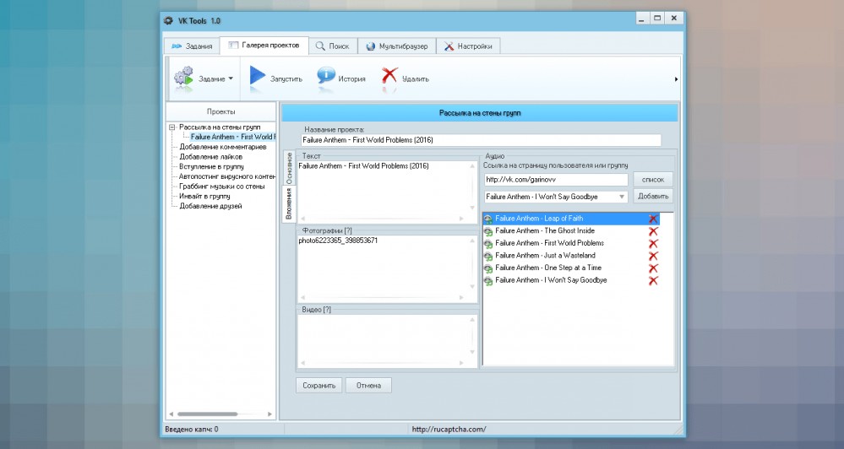844x449 pixels.
Task: Open the Поиск tab
Action: point(333,46)
